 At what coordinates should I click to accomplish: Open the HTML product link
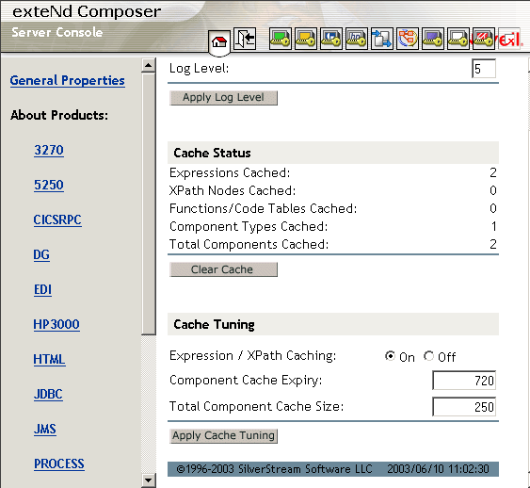point(49,359)
